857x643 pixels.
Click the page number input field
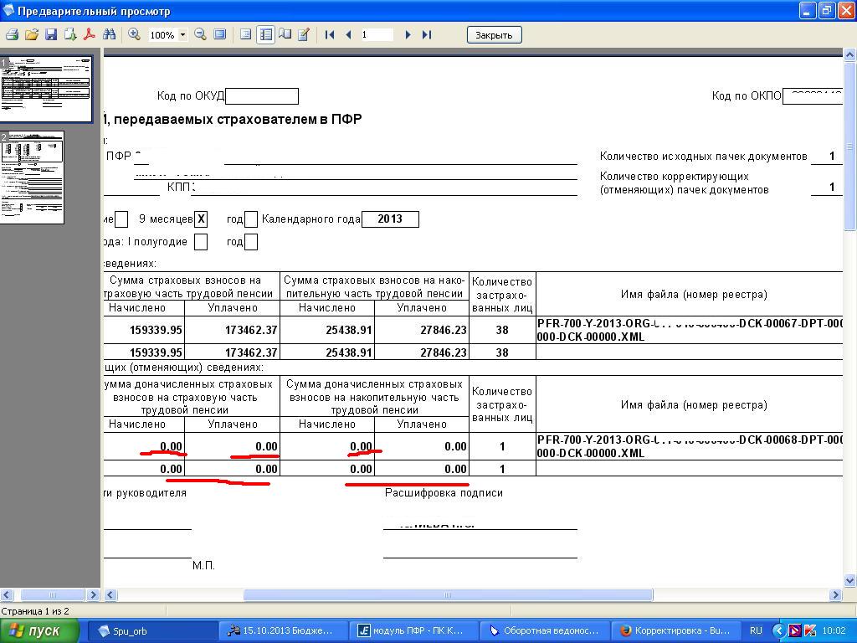click(377, 35)
